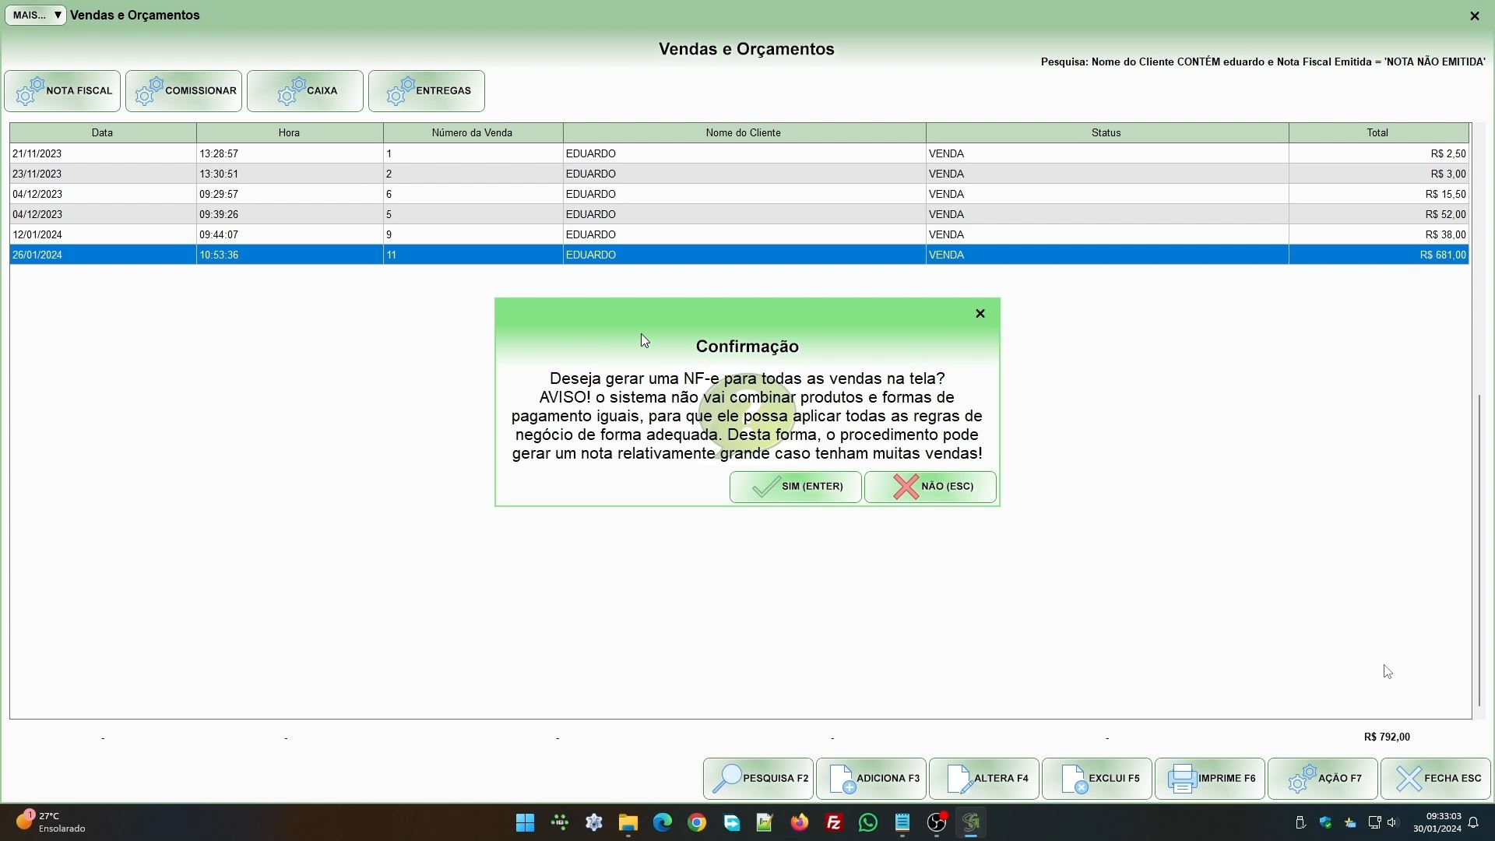This screenshot has height=841, width=1495.
Task: Sort by the Nome do Cliente column header
Action: 744,132
